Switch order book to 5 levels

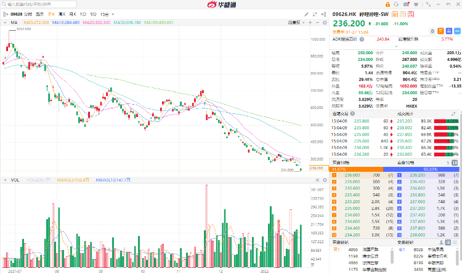pyautogui.click(x=448, y=163)
